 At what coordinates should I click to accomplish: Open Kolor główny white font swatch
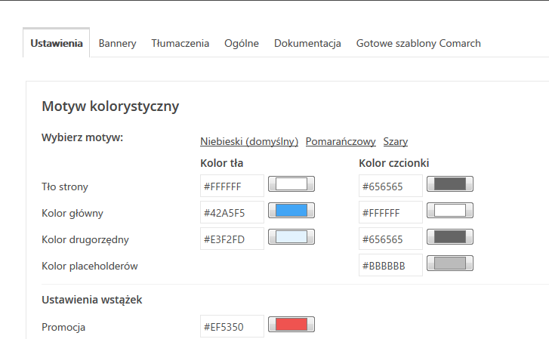450,211
